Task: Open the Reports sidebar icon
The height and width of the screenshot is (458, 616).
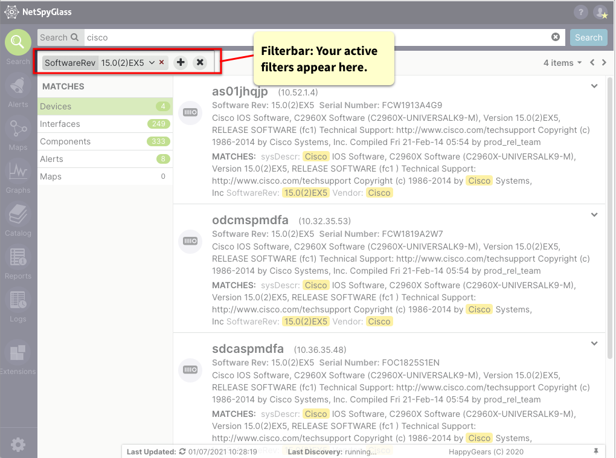Action: click(x=18, y=257)
